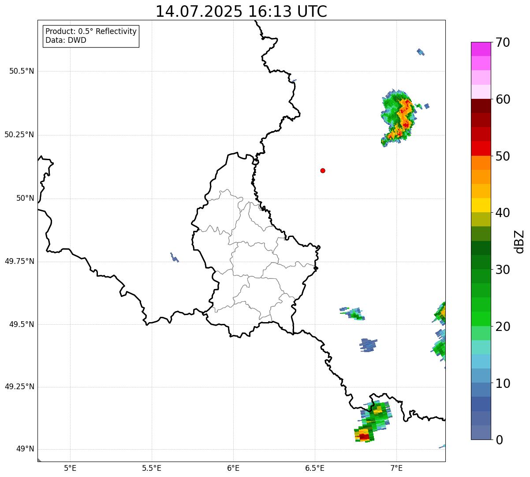530x477 pixels.
Task: Click the longitude label 6°E
Action: coord(233,468)
